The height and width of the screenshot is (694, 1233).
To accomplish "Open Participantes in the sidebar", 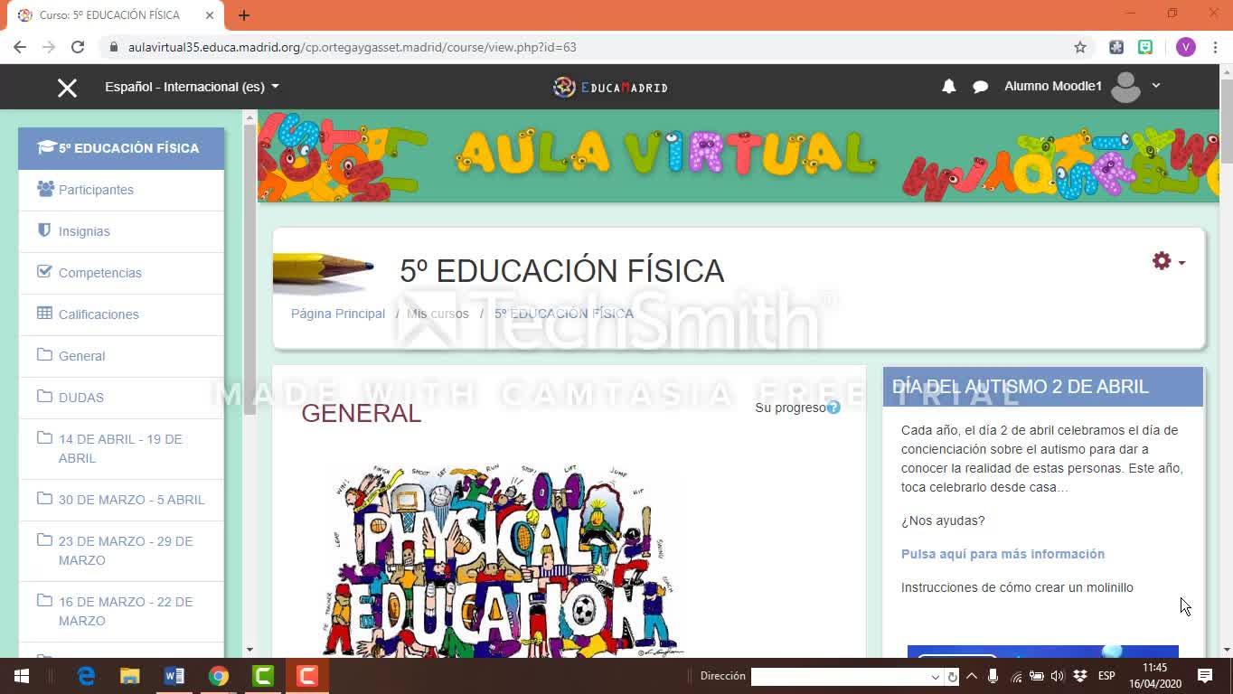I will tap(121, 190).
